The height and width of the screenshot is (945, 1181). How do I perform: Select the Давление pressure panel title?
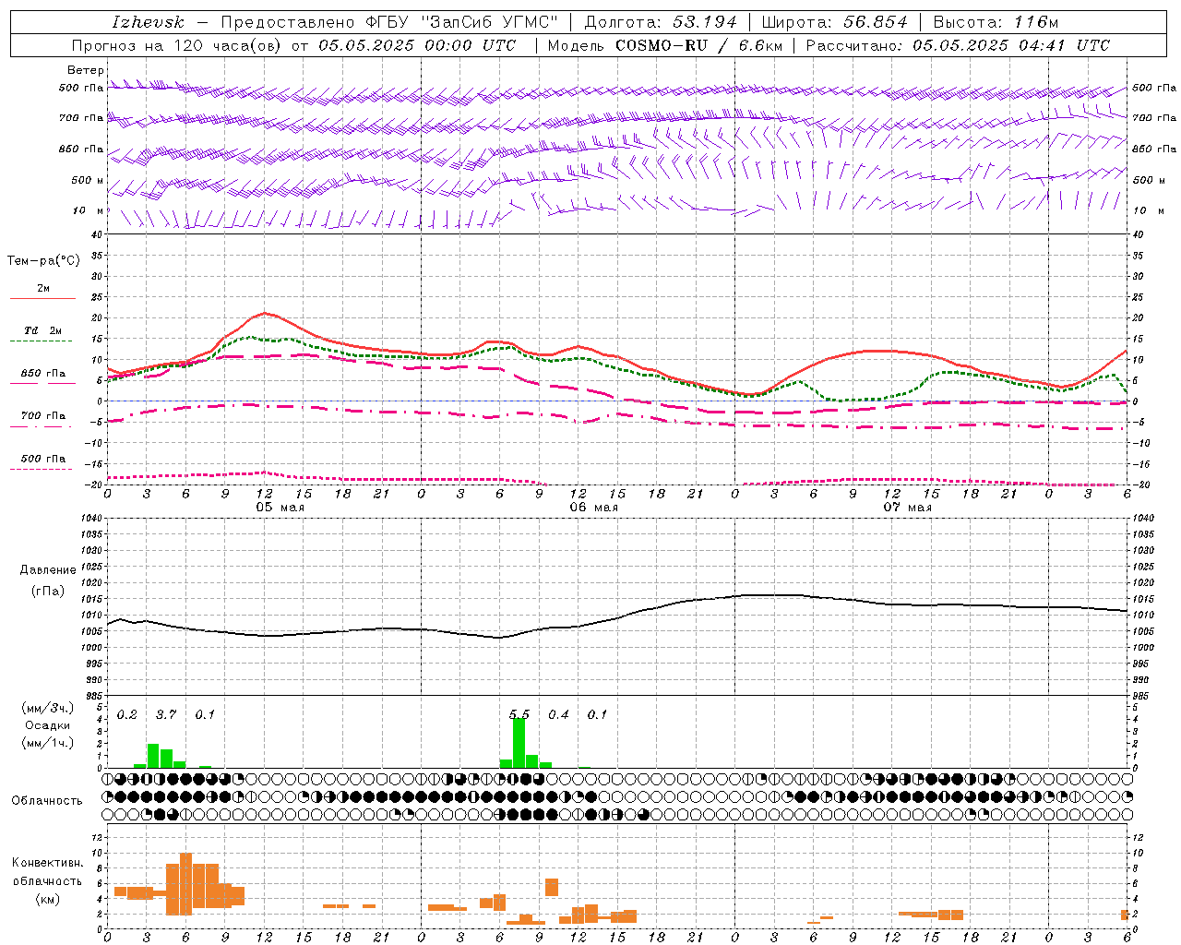(48, 570)
